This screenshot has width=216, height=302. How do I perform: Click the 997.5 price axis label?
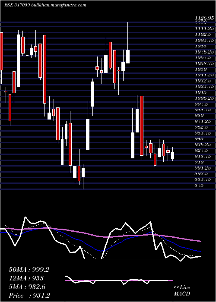(x=201, y=104)
